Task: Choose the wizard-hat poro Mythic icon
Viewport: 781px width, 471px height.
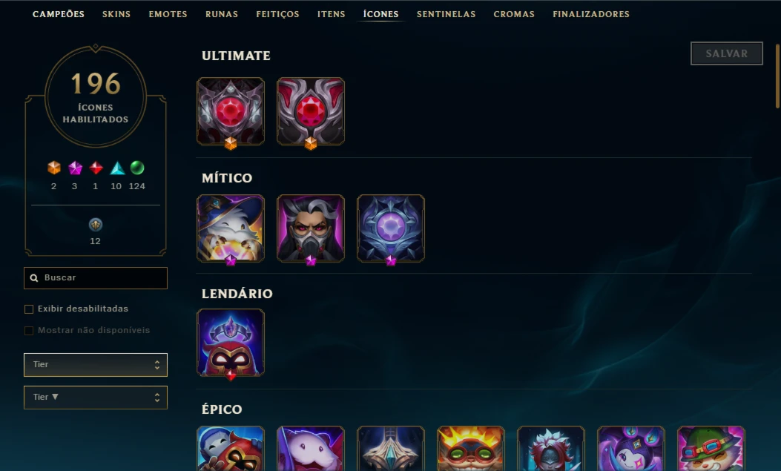Action: click(231, 228)
